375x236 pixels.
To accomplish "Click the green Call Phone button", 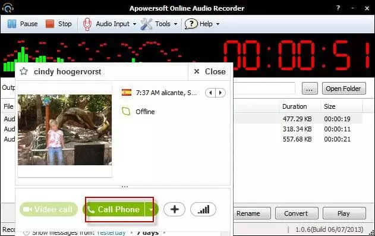I will pos(114,209).
